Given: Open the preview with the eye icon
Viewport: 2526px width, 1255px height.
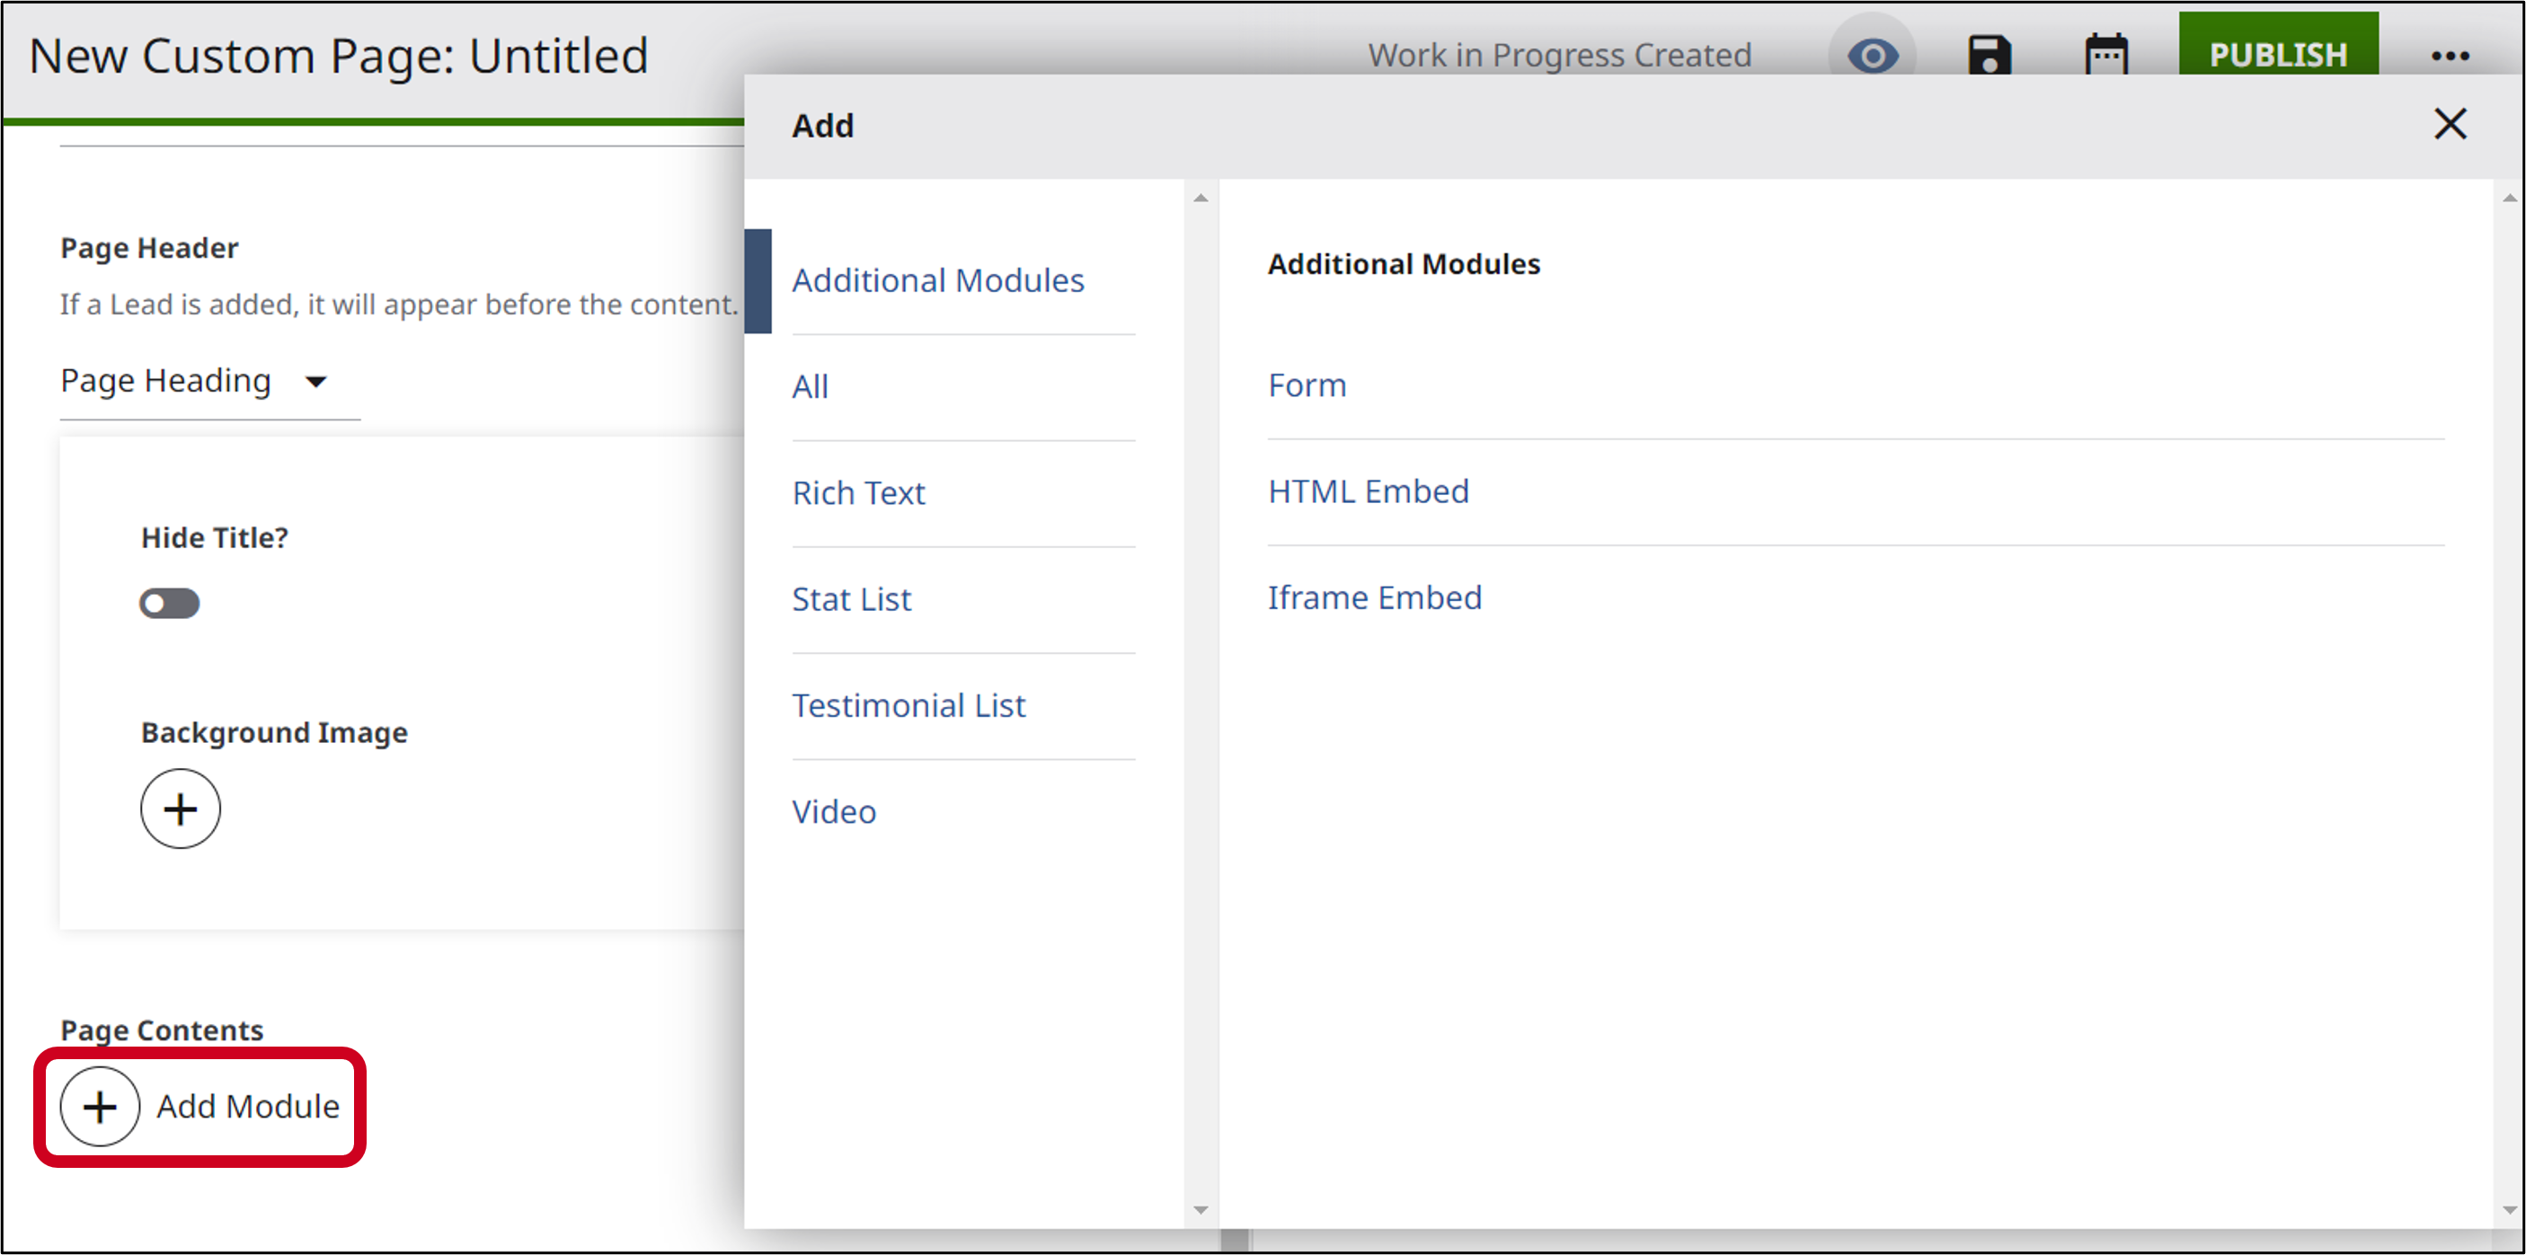Looking at the screenshot, I should (x=1873, y=56).
